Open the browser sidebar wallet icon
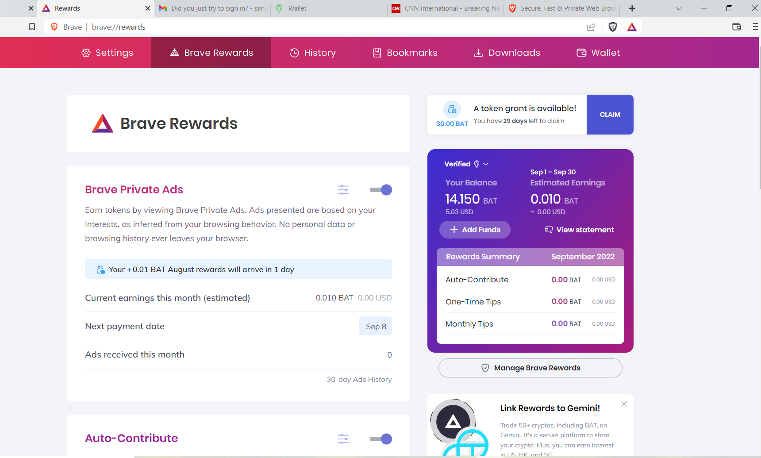 736,27
